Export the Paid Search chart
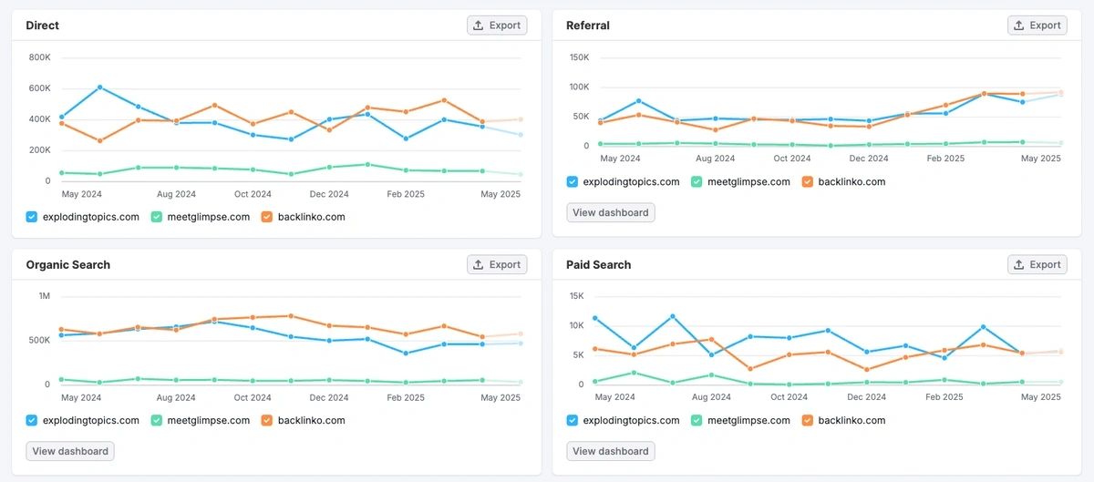Image resolution: width=1094 pixels, height=482 pixels. point(1037,264)
